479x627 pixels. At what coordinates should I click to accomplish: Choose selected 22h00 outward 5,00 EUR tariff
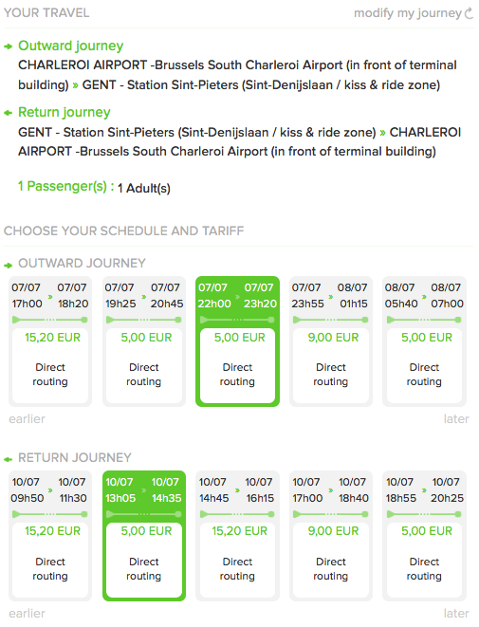coord(237,365)
